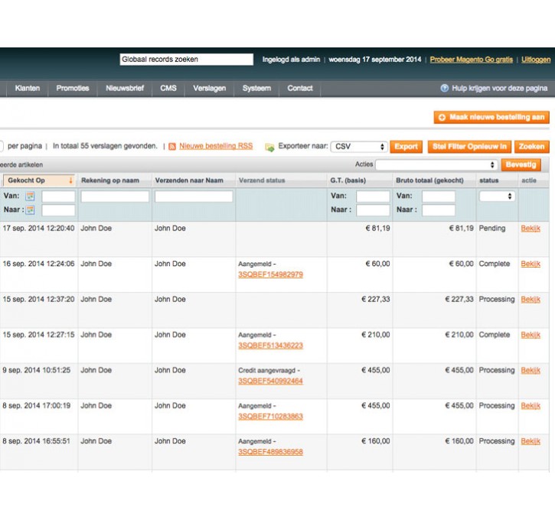Open the Contact menu
555x520 pixels.
pyautogui.click(x=300, y=88)
